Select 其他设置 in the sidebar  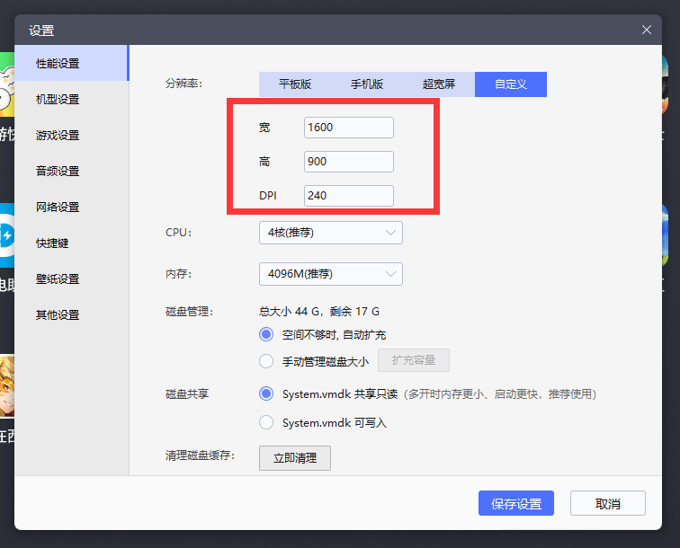(72, 315)
